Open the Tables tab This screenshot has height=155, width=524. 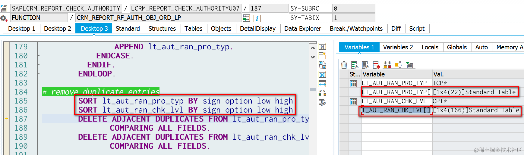(x=193, y=29)
